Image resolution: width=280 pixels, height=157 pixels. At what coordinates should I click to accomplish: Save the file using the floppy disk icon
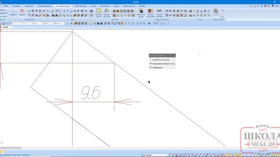click(x=3, y=24)
